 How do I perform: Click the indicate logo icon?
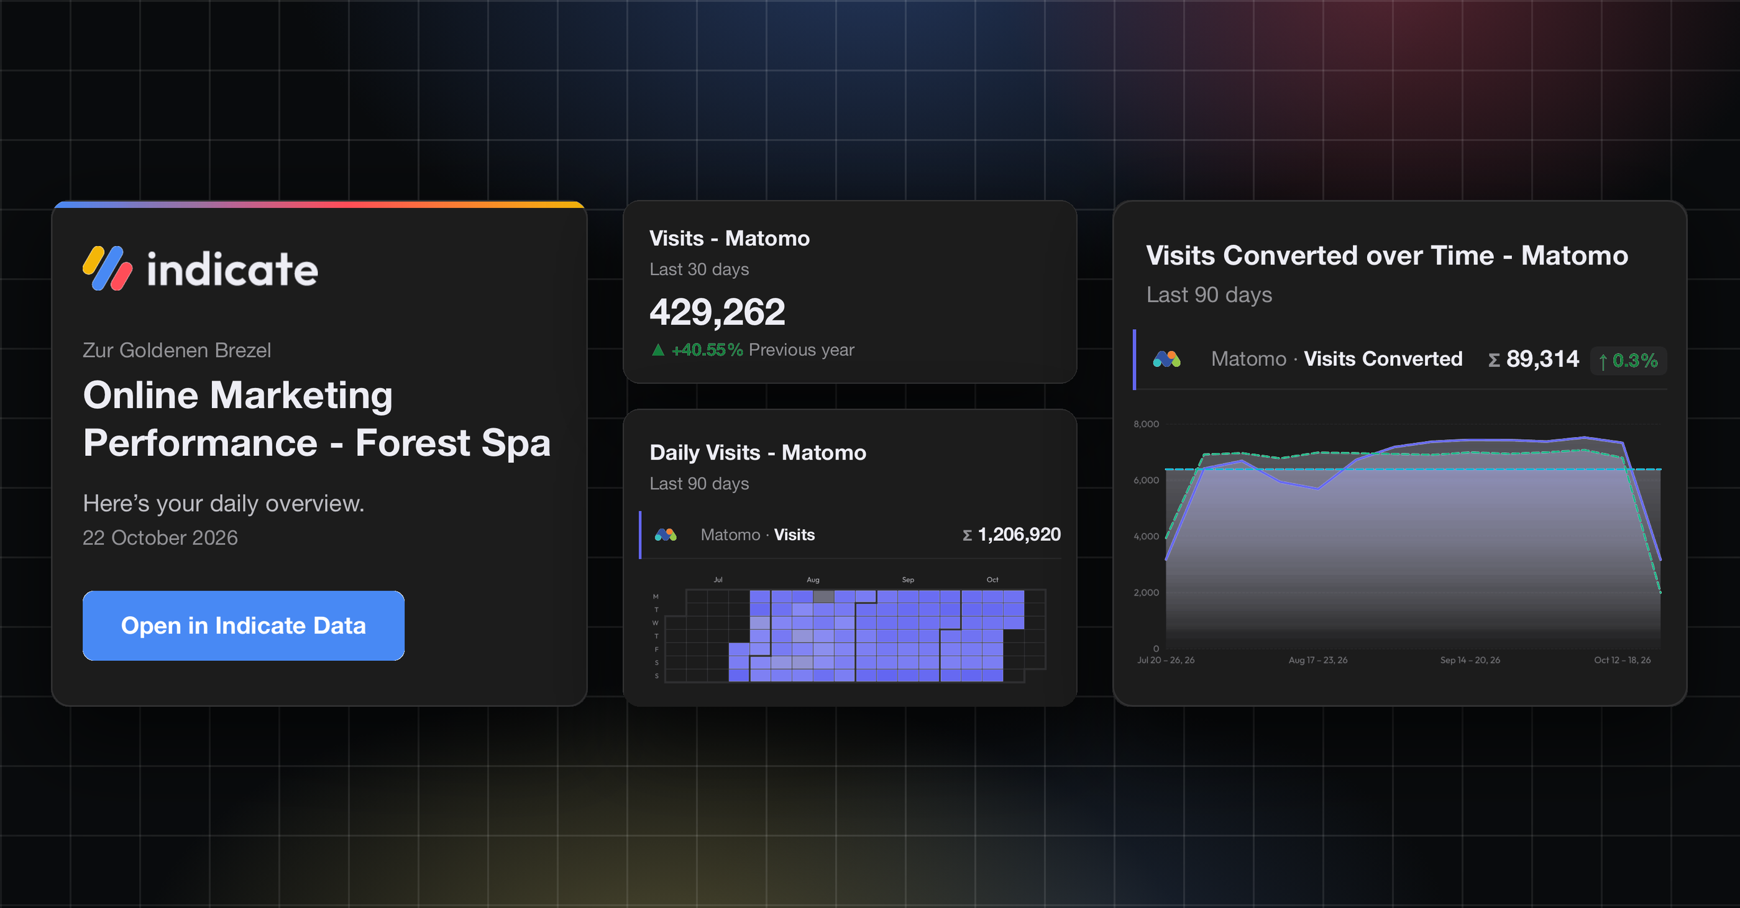click(x=108, y=268)
